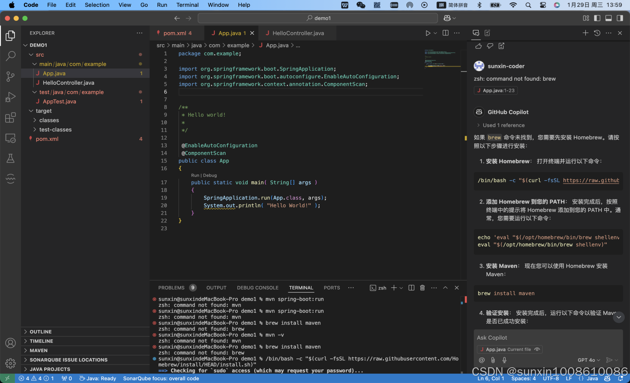The height and width of the screenshot is (383, 630).
Task: Click the Ask Copilot input field
Action: [x=548, y=338]
